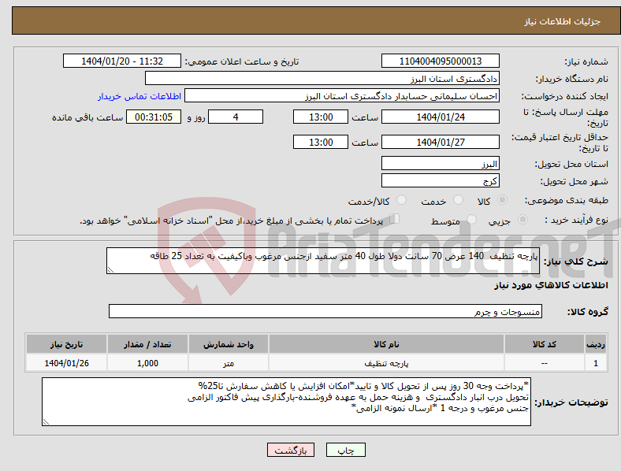
Task: Click the need number field 1104004095000013
Action: [x=440, y=61]
